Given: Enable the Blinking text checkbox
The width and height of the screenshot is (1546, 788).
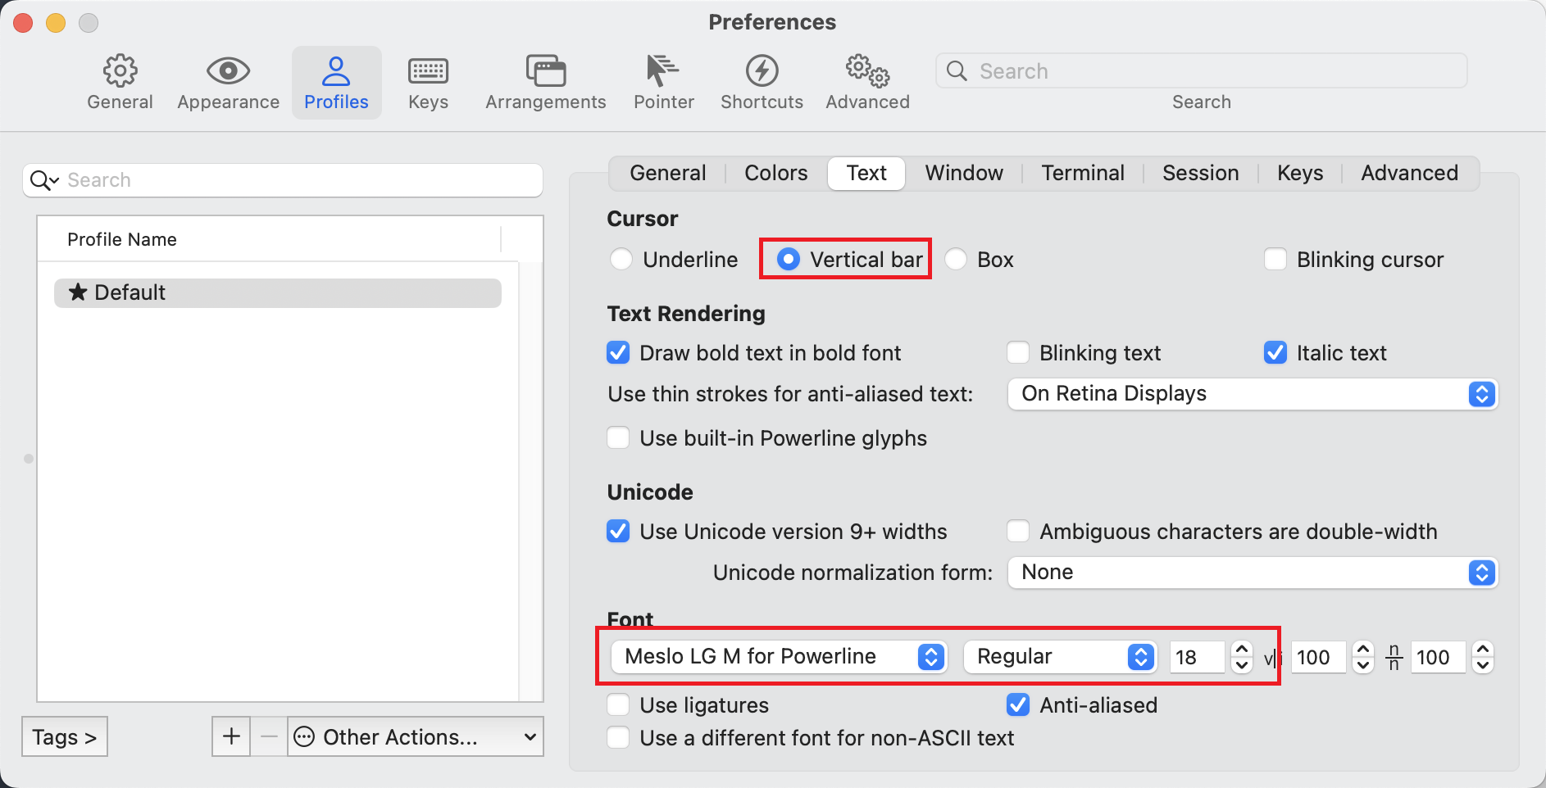Looking at the screenshot, I should [1018, 353].
